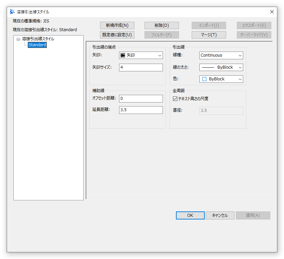Click the weld leader style app icon in title bar

click(12, 12)
